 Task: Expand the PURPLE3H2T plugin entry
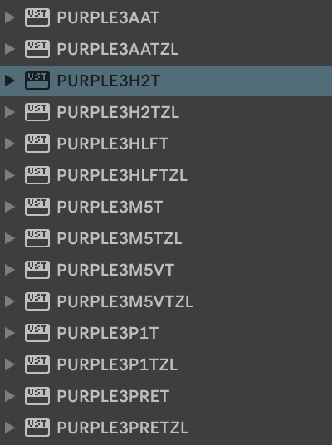point(10,81)
